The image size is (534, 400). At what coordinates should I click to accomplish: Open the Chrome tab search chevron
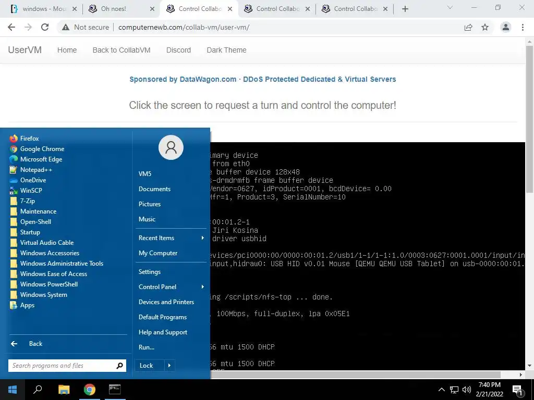pos(450,7)
